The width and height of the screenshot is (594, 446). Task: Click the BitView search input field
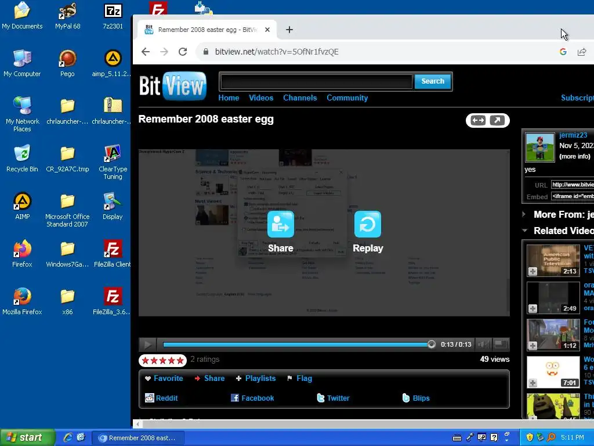(x=316, y=81)
